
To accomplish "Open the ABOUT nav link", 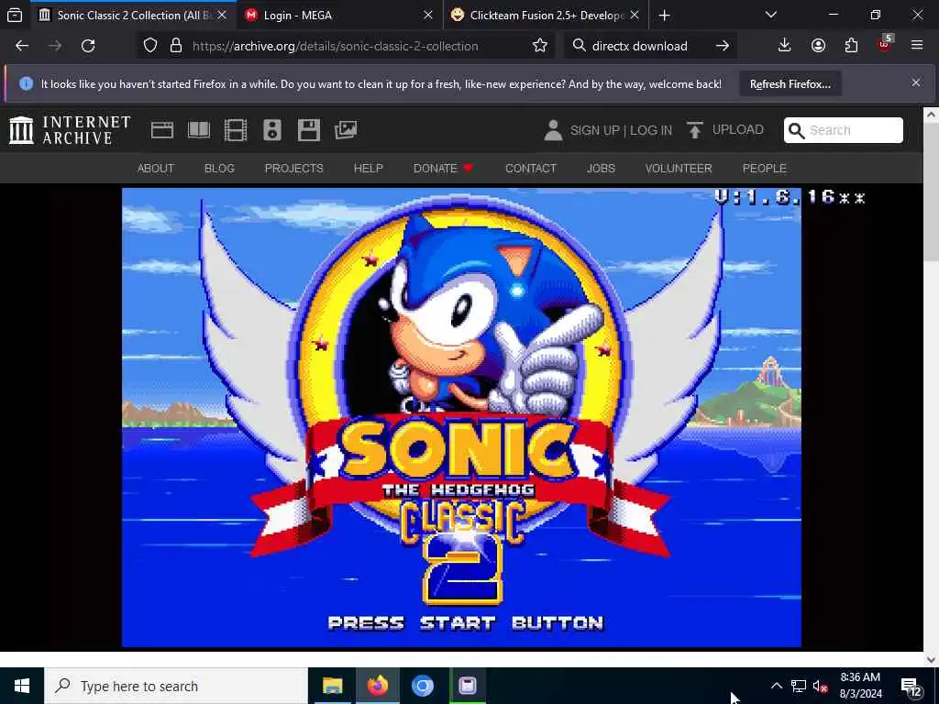I will point(156,169).
